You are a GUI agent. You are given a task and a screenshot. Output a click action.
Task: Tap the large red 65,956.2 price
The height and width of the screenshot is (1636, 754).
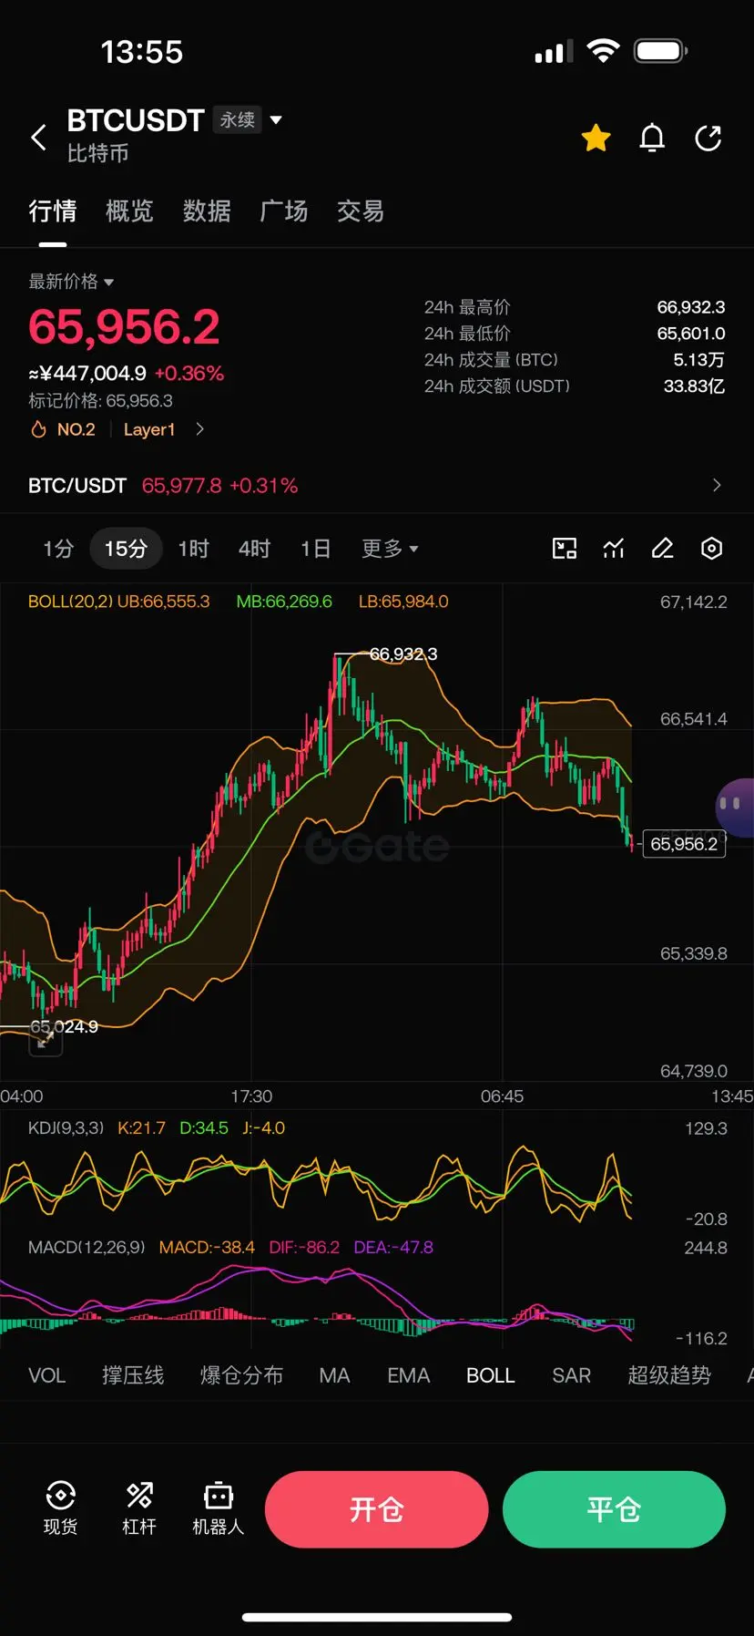(124, 327)
